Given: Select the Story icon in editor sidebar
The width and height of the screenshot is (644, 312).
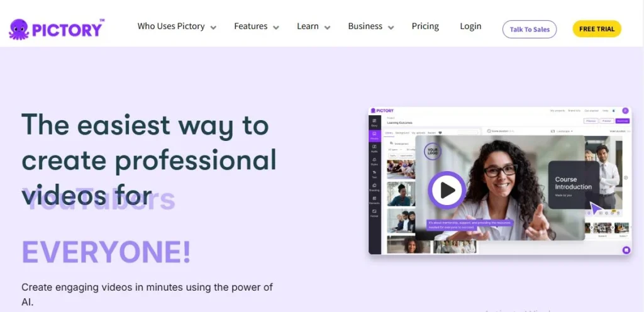Looking at the screenshot, I should pyautogui.click(x=374, y=122).
